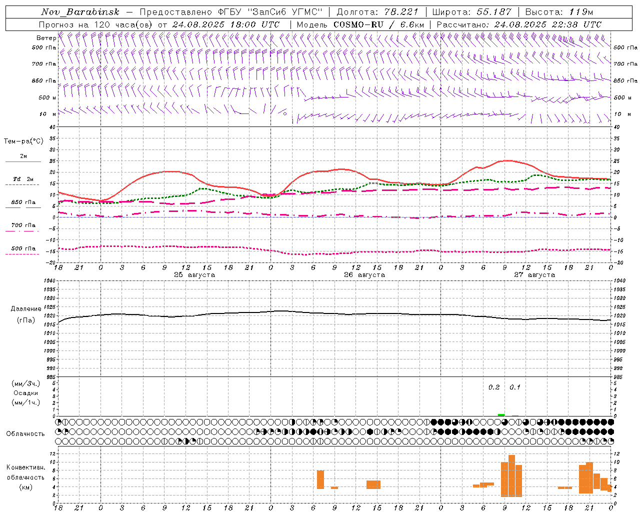Select the Долгота: 78.221 value
Viewport: 640px width, 512px height.
click(x=377, y=12)
